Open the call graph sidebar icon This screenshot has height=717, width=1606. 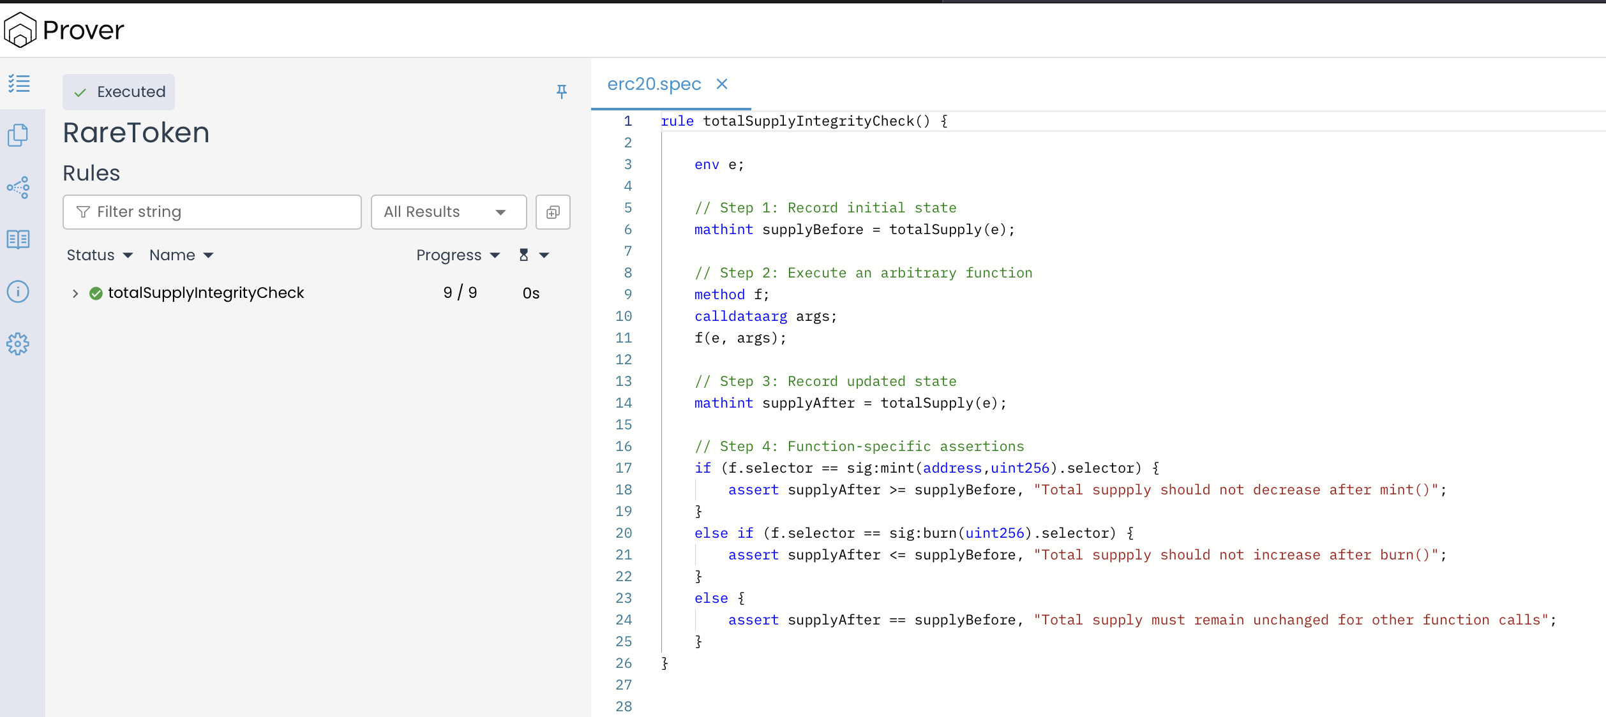[x=18, y=188]
